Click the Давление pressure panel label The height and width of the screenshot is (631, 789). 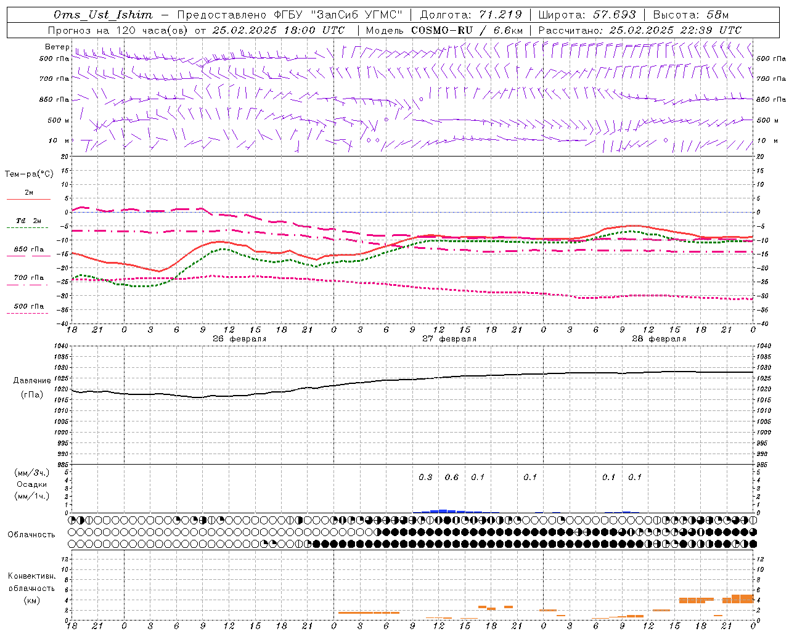tap(32, 381)
